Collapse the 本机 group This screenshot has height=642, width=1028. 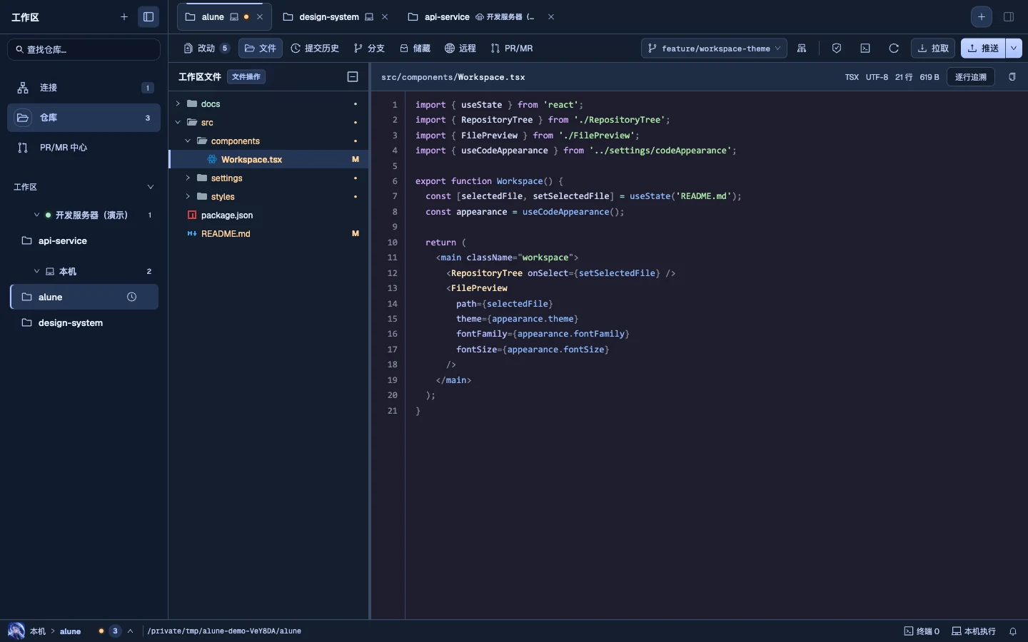click(36, 272)
